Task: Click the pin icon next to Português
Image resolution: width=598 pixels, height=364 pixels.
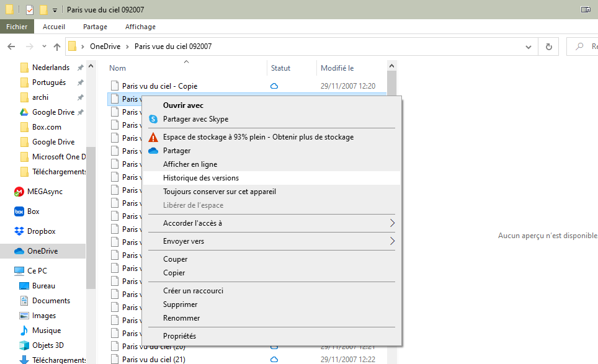Action: [x=80, y=82]
